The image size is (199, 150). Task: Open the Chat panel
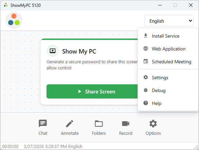point(43,127)
